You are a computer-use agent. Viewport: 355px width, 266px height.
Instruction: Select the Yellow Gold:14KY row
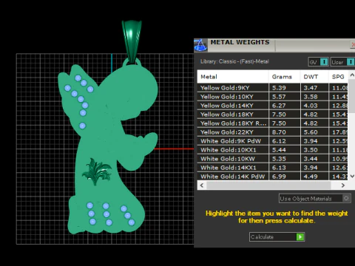click(x=272, y=106)
